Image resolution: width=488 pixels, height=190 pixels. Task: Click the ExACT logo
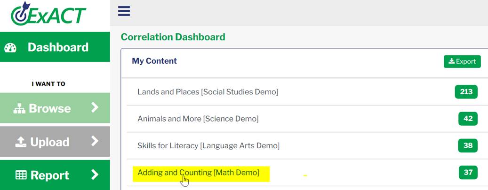(48, 14)
